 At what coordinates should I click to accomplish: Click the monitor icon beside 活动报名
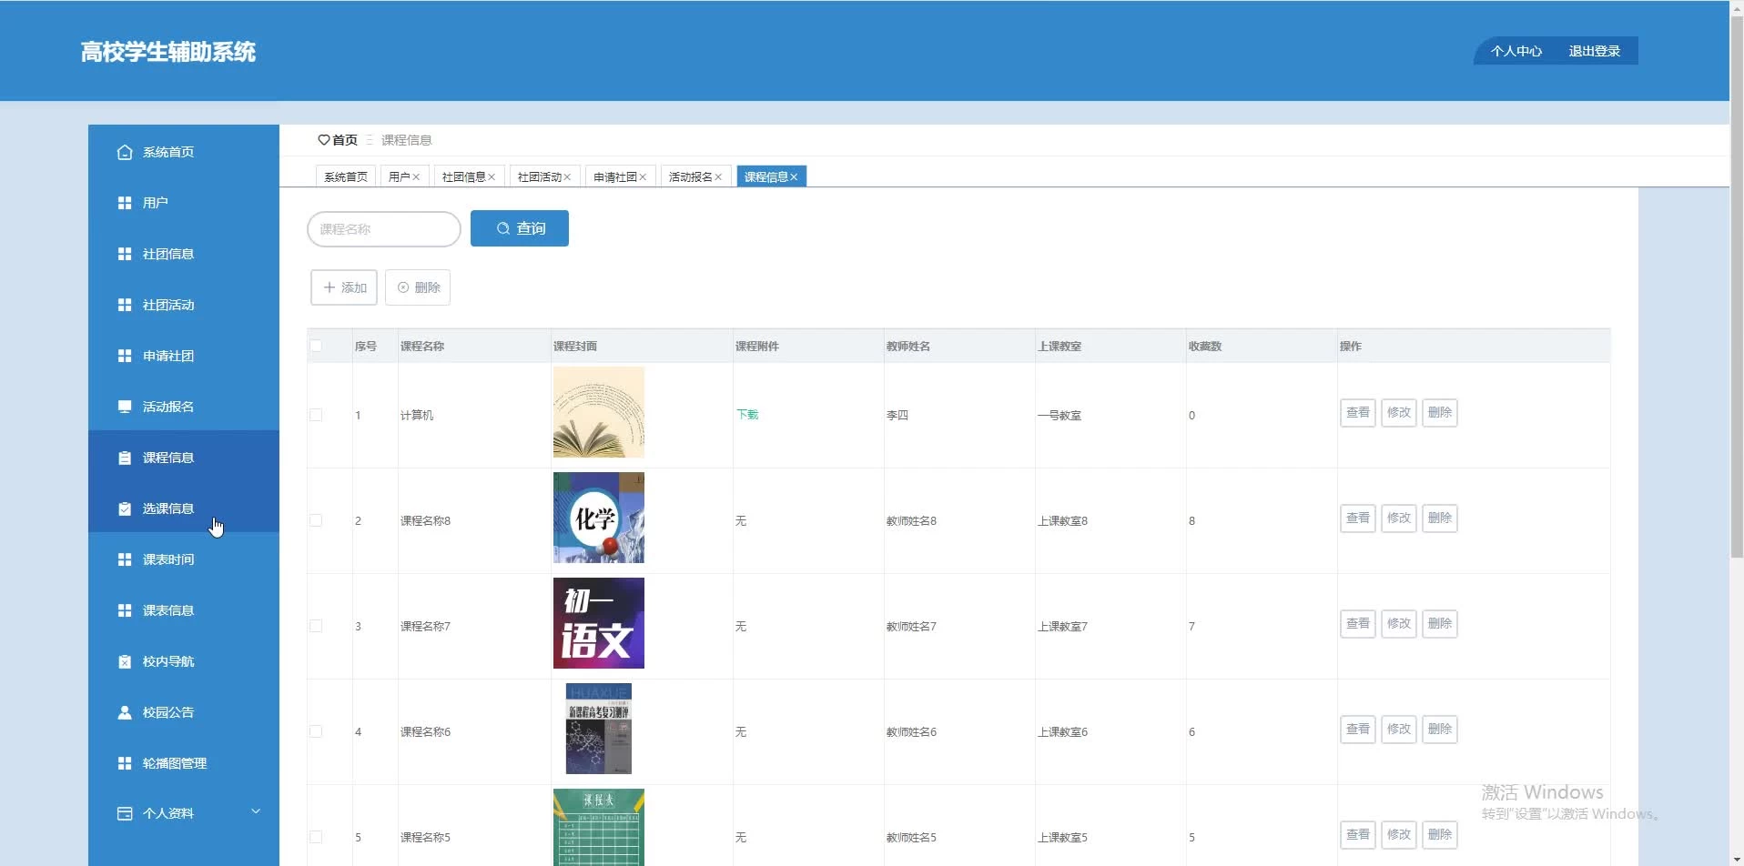[x=125, y=407]
